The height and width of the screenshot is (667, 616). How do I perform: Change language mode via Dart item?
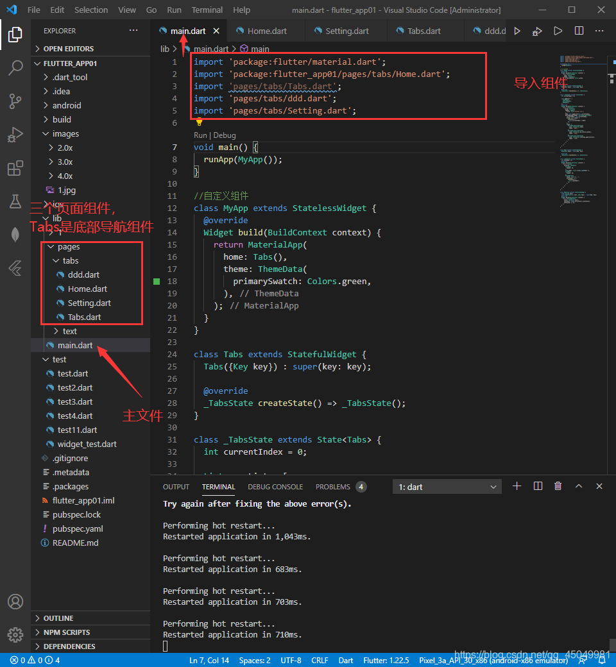click(346, 660)
